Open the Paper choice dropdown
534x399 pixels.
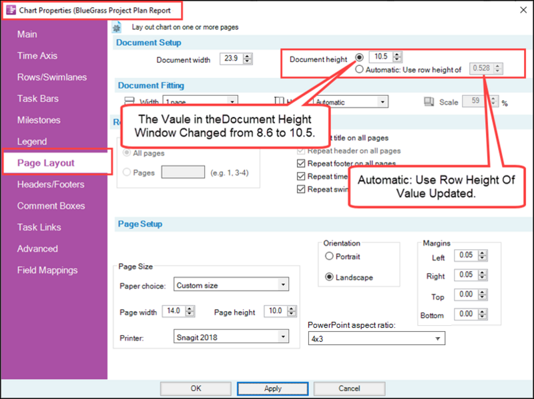pos(231,284)
